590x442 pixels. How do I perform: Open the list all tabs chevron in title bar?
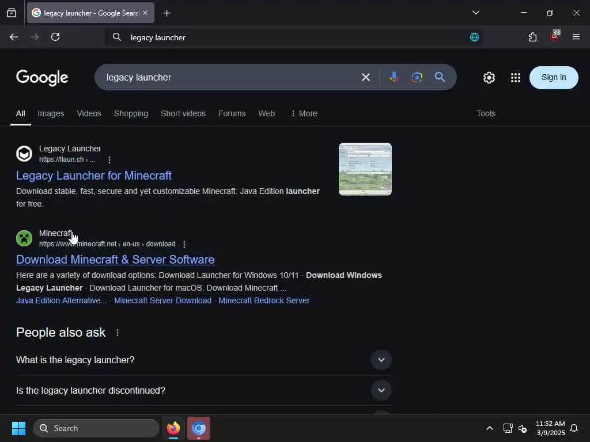coord(475,13)
